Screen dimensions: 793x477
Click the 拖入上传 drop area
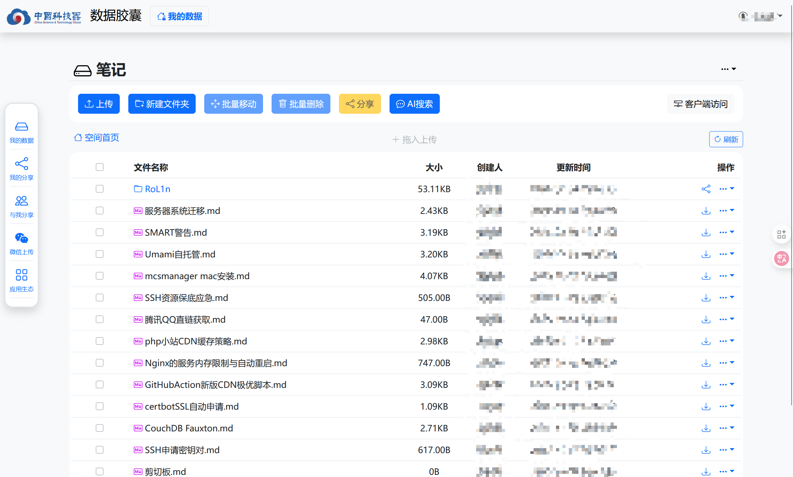(x=414, y=139)
